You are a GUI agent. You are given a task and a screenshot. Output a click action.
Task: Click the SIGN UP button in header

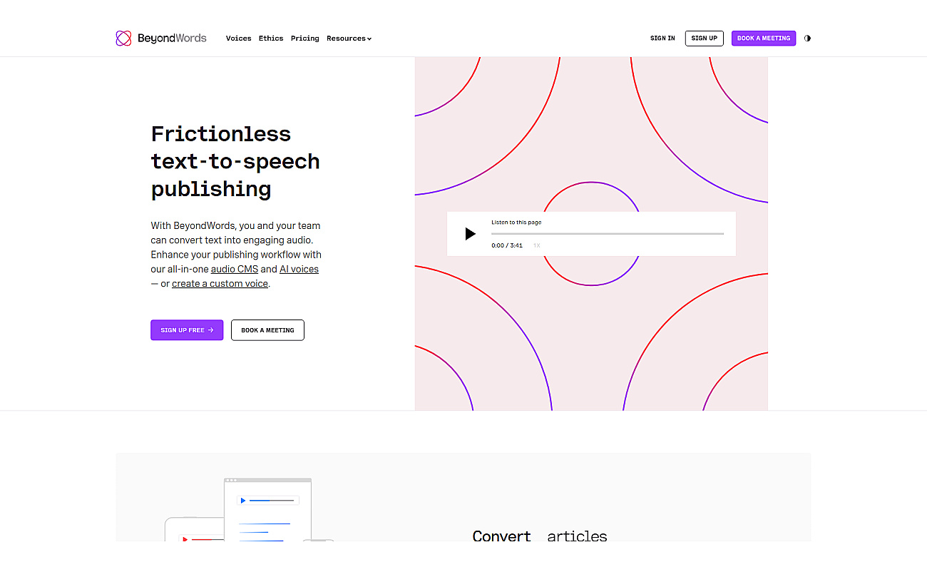[705, 39]
